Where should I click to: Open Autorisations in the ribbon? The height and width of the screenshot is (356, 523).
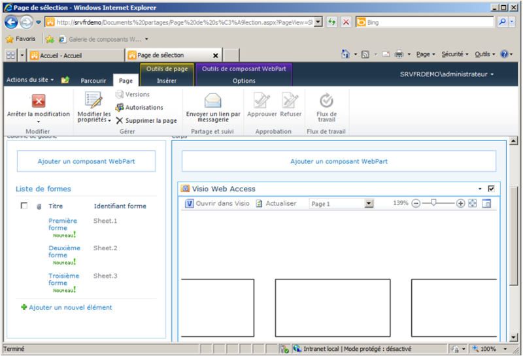(139, 108)
